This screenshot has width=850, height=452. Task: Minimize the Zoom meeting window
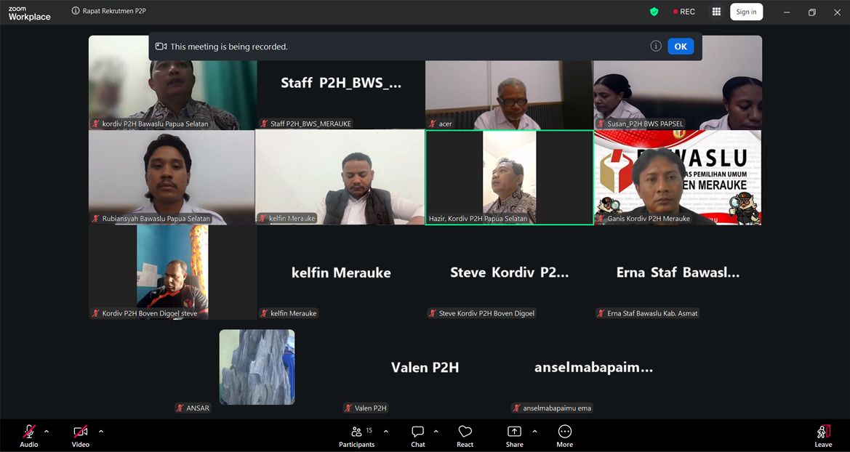coord(787,12)
